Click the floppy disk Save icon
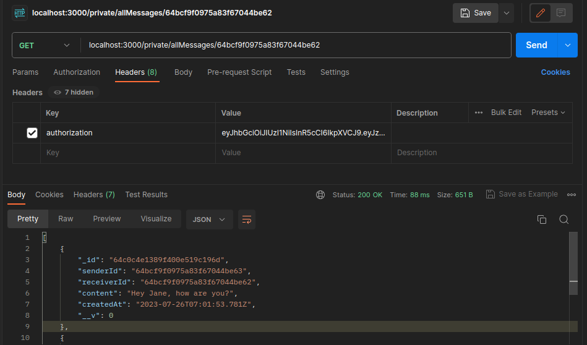This screenshot has height=345, width=587. [x=465, y=13]
